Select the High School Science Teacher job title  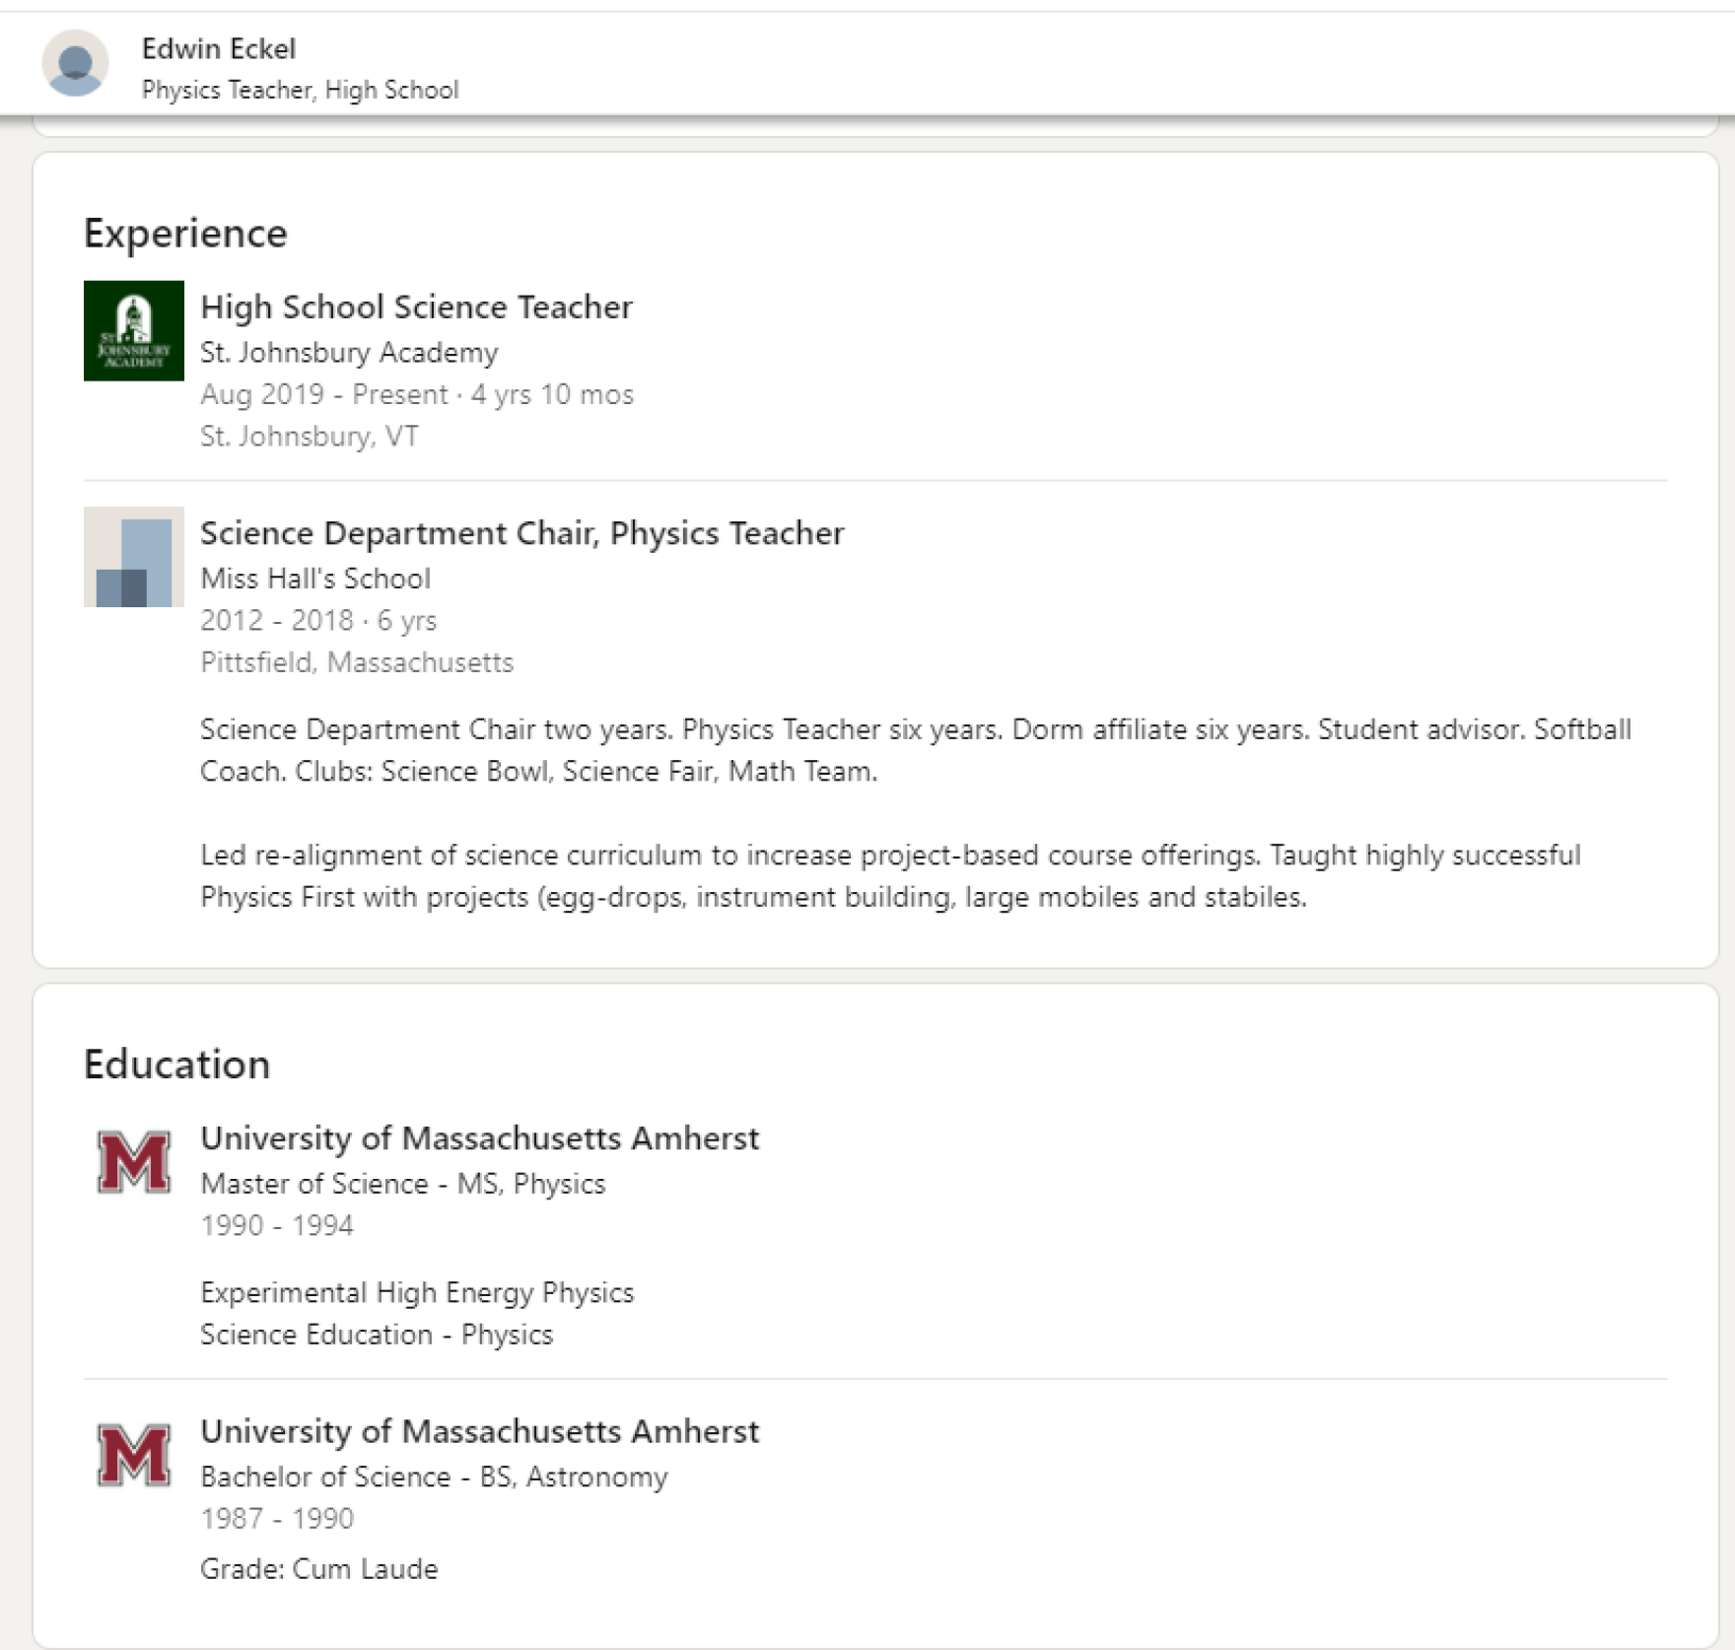pos(416,307)
